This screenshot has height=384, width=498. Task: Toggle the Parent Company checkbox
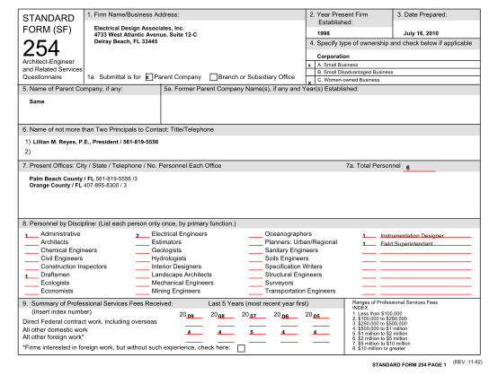pos(149,77)
